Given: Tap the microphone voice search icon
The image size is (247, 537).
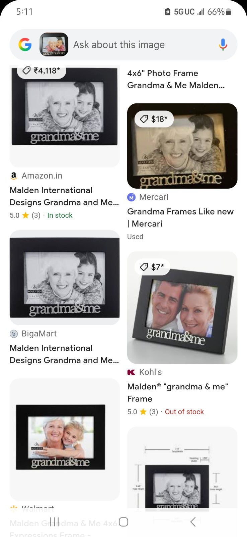Looking at the screenshot, I should [223, 45].
